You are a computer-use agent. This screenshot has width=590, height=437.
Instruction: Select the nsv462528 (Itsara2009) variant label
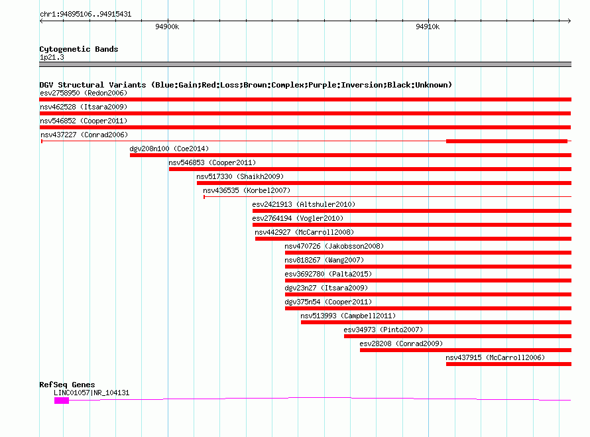pos(84,107)
